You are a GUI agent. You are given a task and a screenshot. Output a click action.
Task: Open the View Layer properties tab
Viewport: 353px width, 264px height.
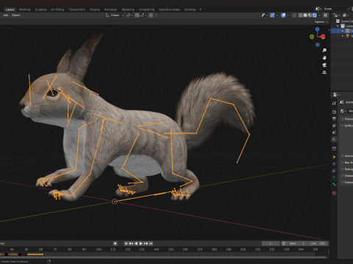[334, 125]
